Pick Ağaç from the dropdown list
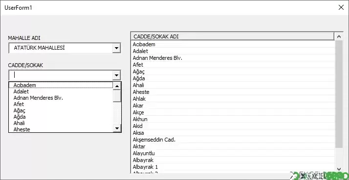 click(x=61, y=110)
